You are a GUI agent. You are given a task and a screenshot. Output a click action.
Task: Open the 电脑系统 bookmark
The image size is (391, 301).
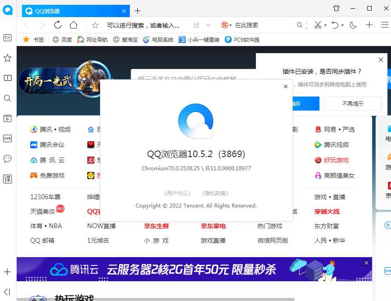(158, 39)
